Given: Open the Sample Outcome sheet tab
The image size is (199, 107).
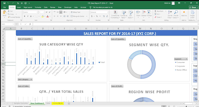Looking at the screenshot, I should click(x=21, y=103).
